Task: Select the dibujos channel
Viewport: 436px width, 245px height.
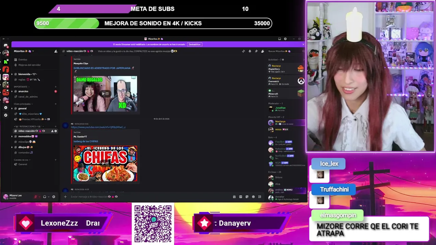Action: pyautogui.click(x=34, y=147)
